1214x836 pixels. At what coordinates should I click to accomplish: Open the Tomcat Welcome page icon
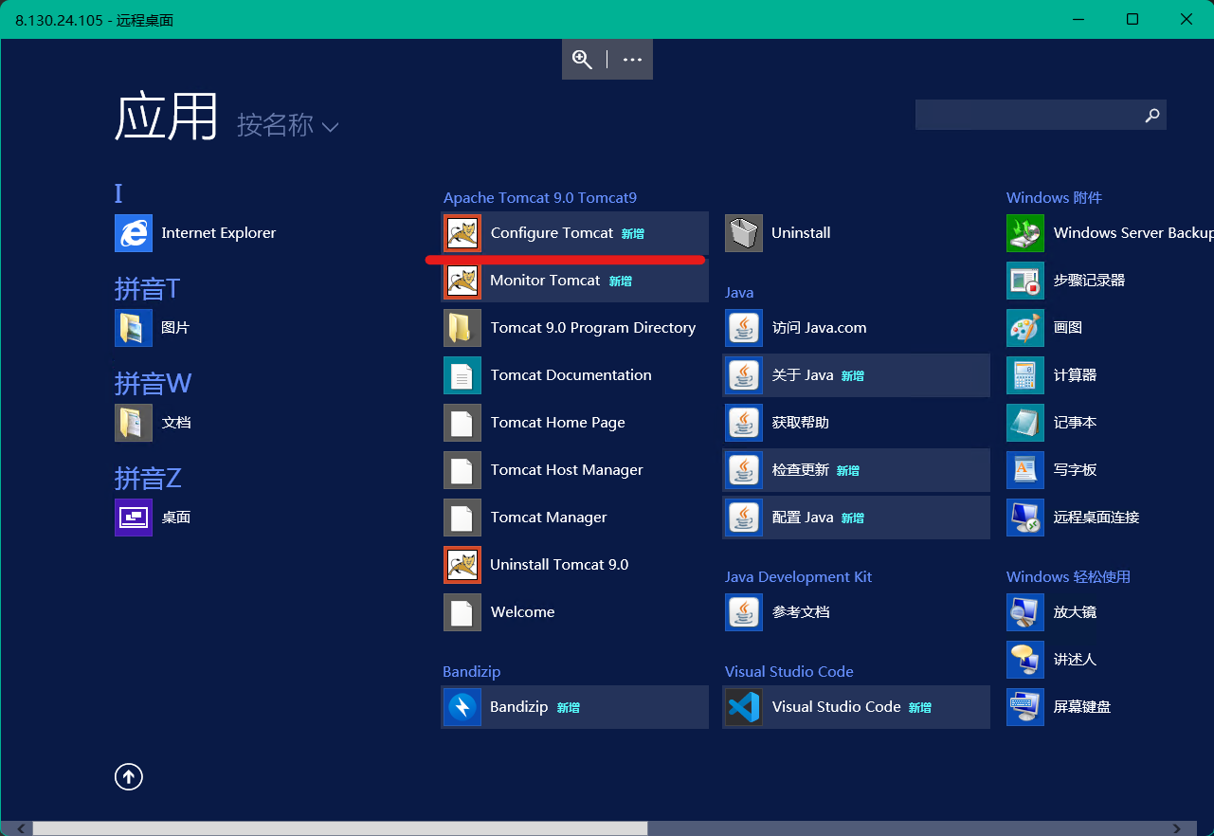(x=462, y=612)
